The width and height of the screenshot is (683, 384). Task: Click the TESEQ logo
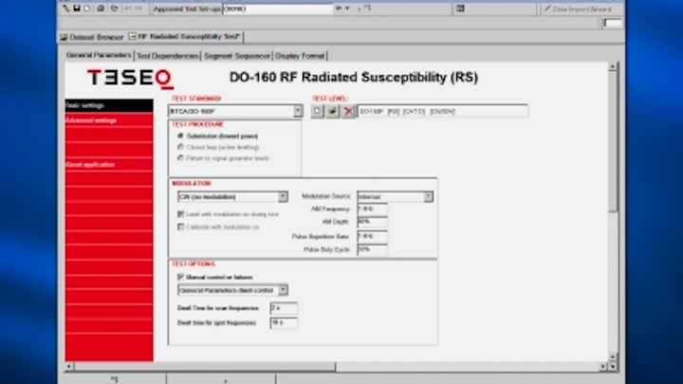pyautogui.click(x=130, y=79)
